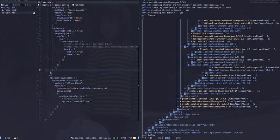Click the nix filetype indicator in the statusline
Screen dimensions: 280x140
click(7, 138)
